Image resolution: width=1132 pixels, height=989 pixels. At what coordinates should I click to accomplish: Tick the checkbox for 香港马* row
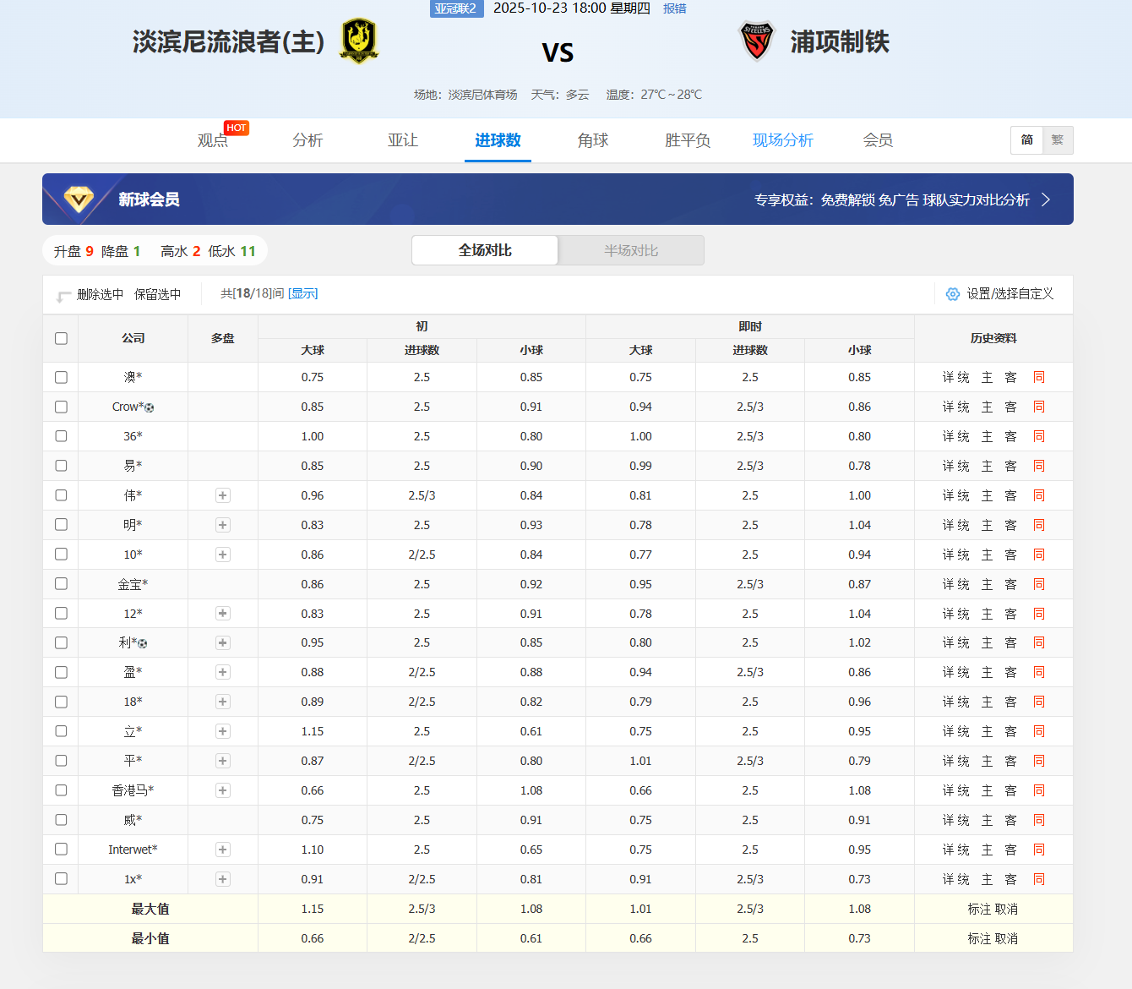tap(61, 790)
